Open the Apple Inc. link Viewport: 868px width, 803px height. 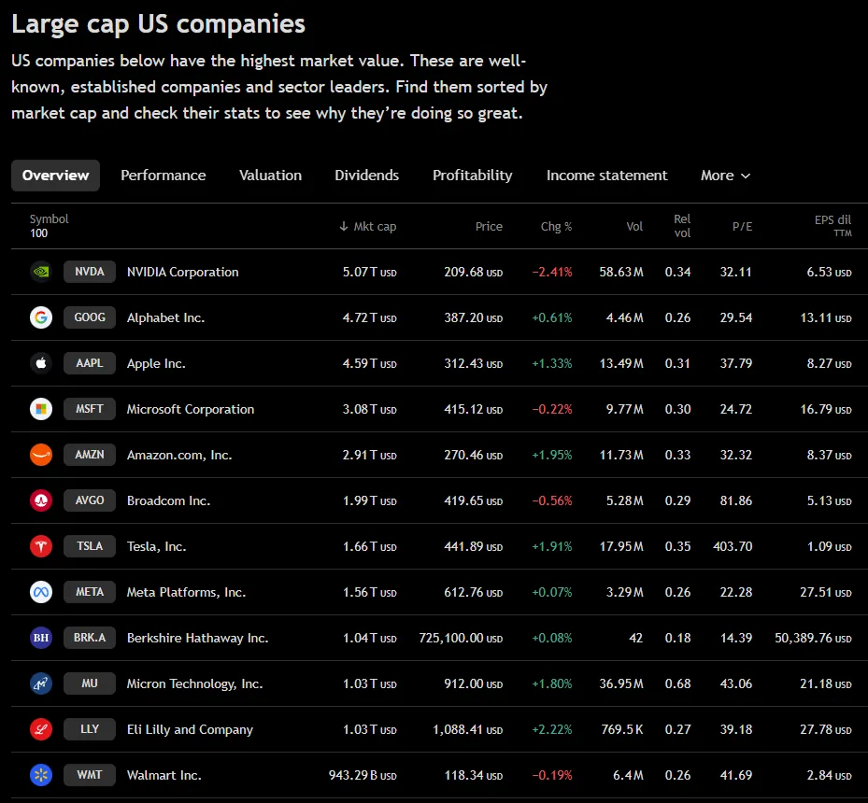click(x=156, y=364)
